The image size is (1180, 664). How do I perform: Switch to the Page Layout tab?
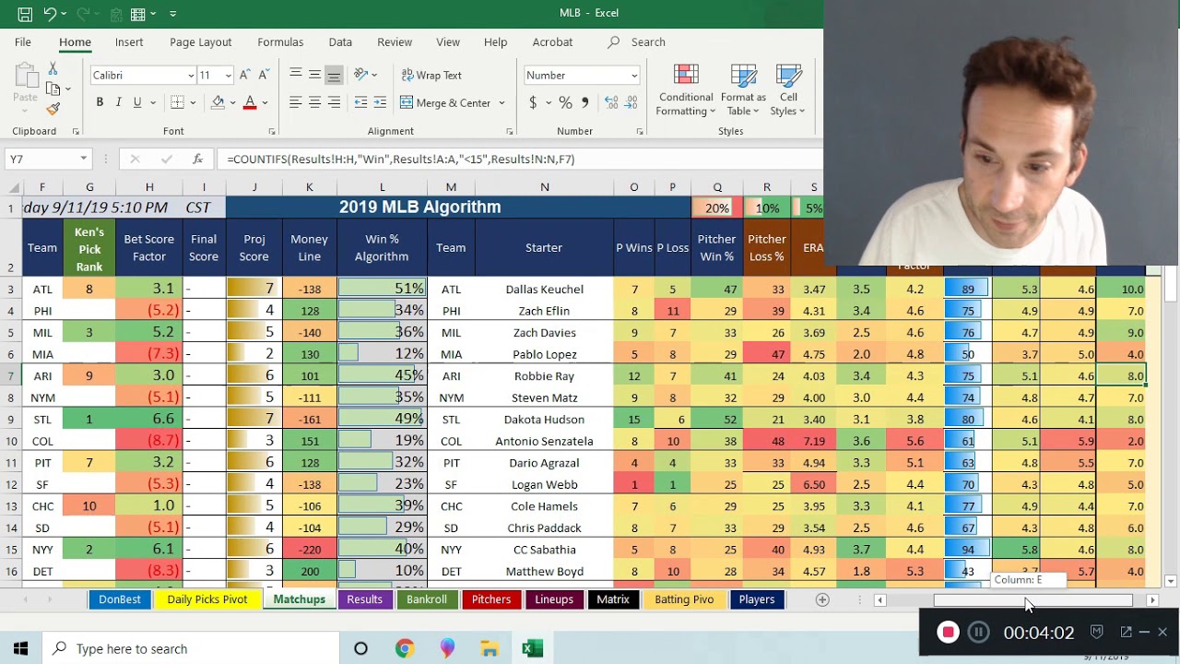click(x=200, y=41)
